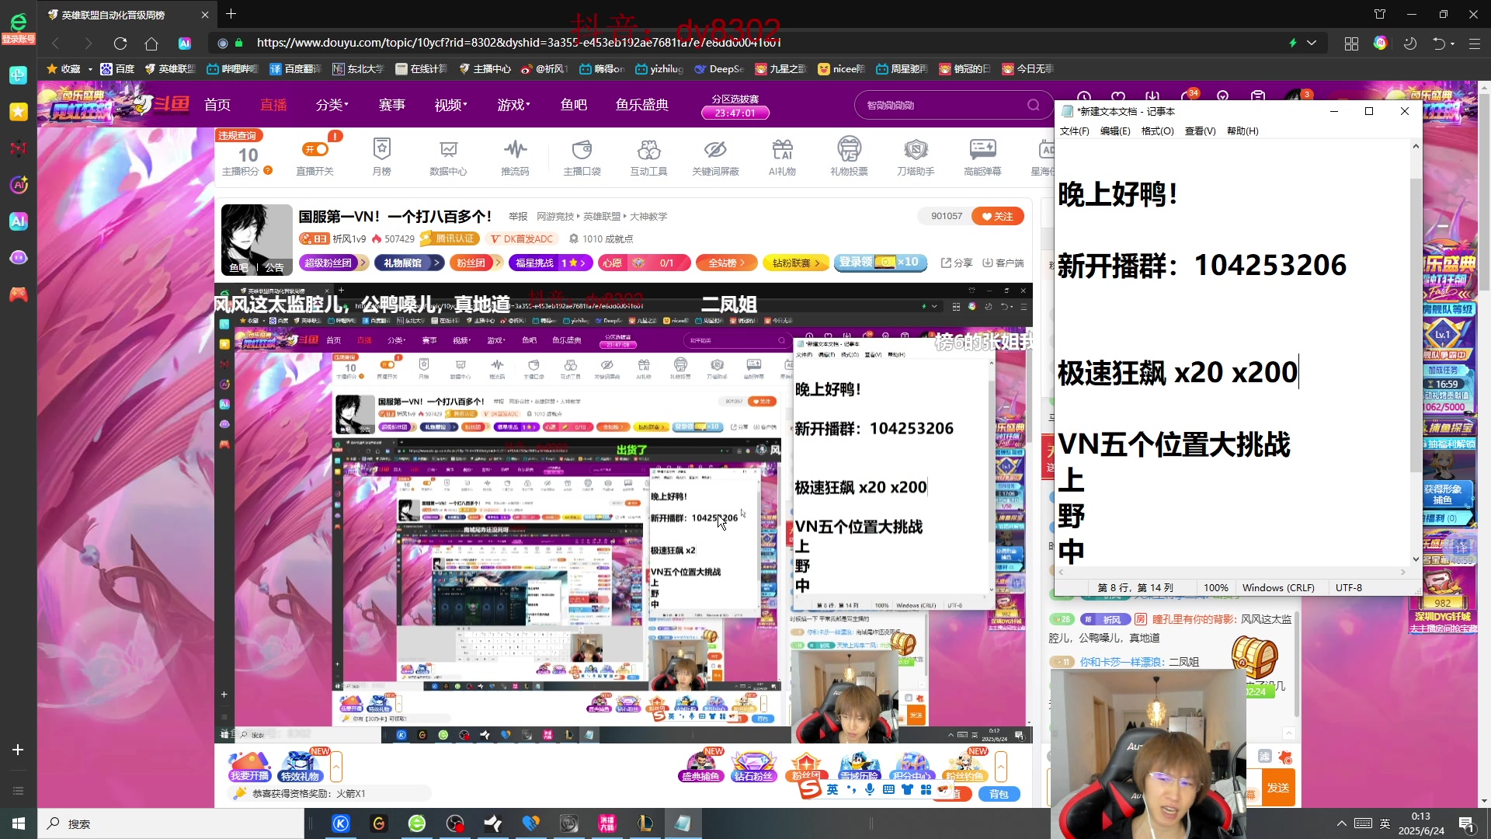The height and width of the screenshot is (839, 1491).
Task: Open 刀塔助手 assistant icon
Action: tap(916, 156)
